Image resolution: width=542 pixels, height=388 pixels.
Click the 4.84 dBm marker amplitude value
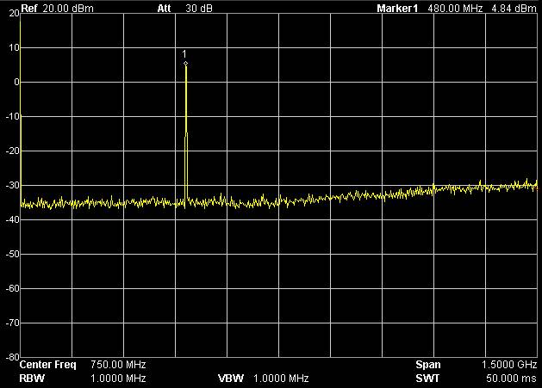(x=514, y=9)
